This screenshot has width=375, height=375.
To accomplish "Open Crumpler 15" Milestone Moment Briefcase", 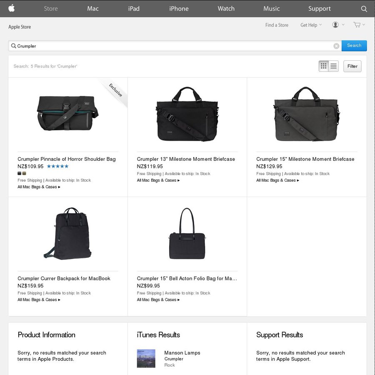I will (x=305, y=159).
